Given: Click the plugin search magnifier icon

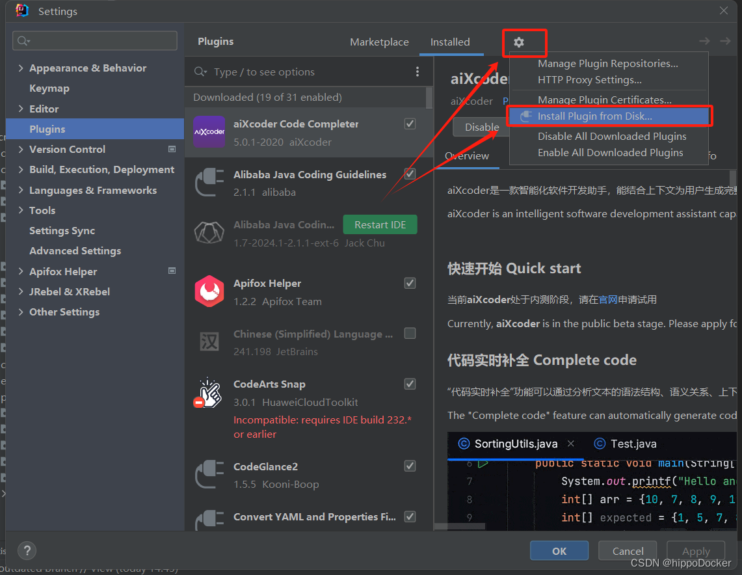Looking at the screenshot, I should coord(200,72).
